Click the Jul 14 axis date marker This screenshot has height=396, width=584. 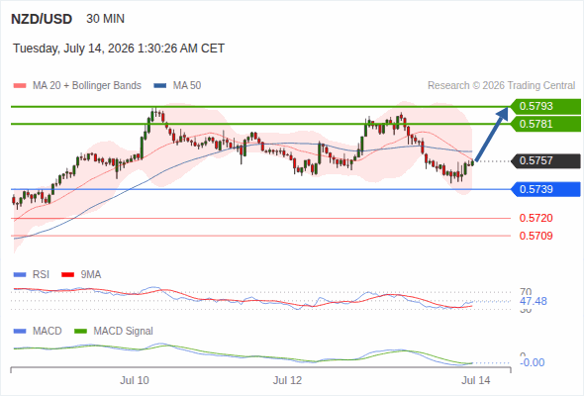coord(476,380)
